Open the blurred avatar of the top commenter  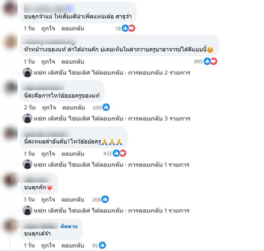tap(10, 8)
